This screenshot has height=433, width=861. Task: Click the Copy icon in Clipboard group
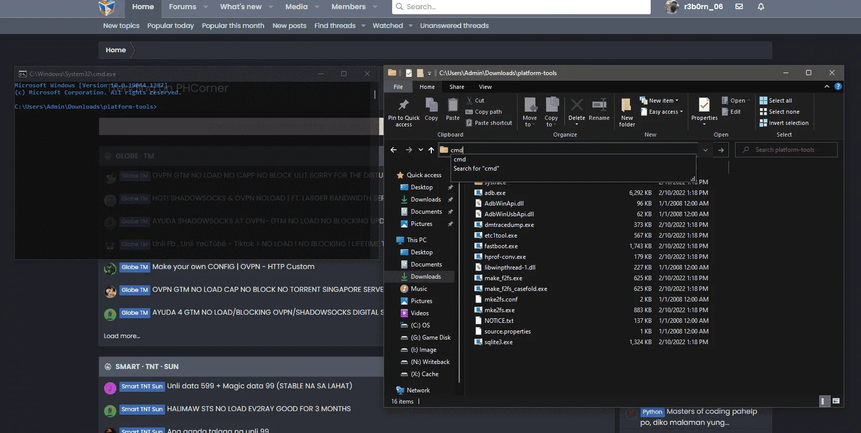(431, 105)
